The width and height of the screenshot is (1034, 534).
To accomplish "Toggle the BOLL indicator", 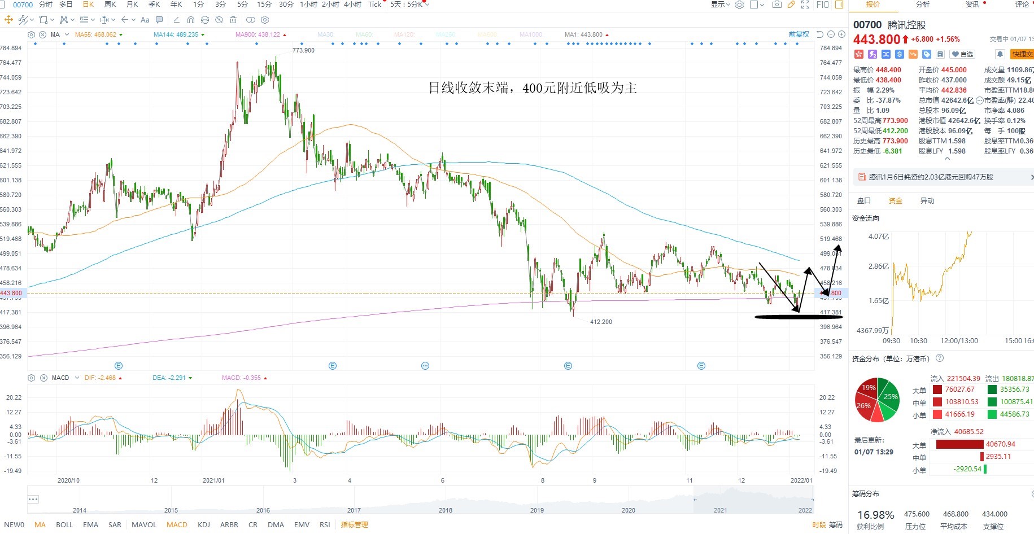I will pyautogui.click(x=64, y=524).
